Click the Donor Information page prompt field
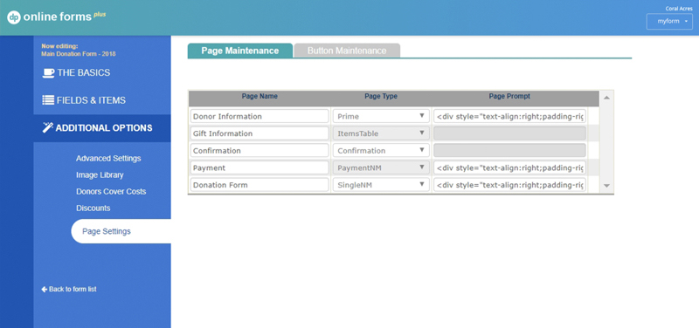 [509, 116]
